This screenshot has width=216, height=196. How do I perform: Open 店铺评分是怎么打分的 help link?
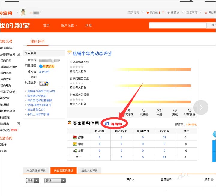tap(42, 91)
